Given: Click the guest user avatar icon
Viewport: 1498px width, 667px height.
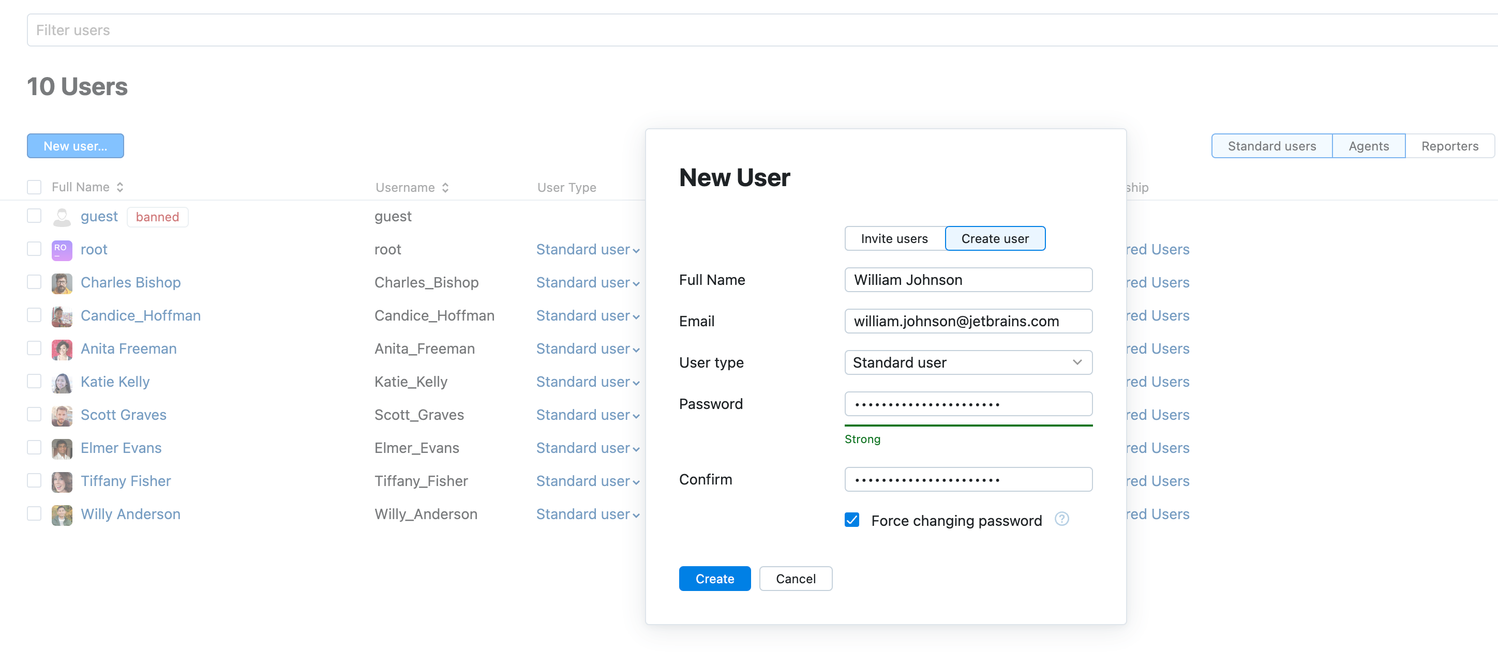Looking at the screenshot, I should coord(62,216).
